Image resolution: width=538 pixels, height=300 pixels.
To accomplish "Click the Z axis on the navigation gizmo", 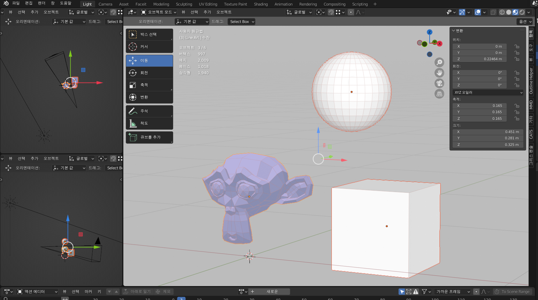I will point(430,32).
